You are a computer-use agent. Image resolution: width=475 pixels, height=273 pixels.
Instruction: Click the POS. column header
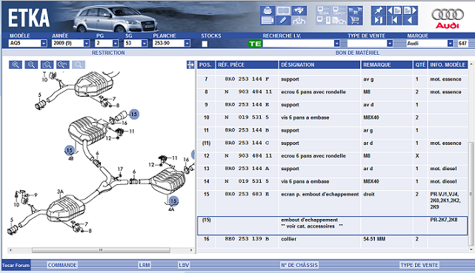(206, 64)
